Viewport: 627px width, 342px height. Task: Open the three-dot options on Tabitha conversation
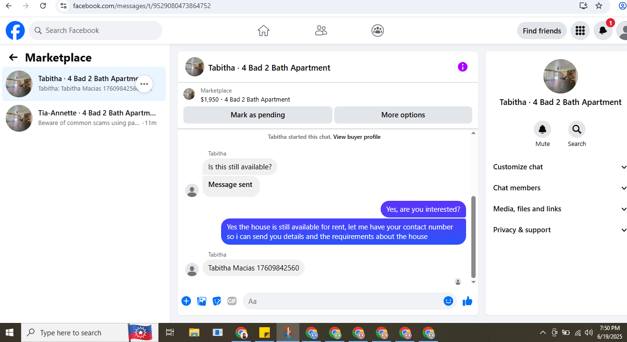tap(144, 84)
